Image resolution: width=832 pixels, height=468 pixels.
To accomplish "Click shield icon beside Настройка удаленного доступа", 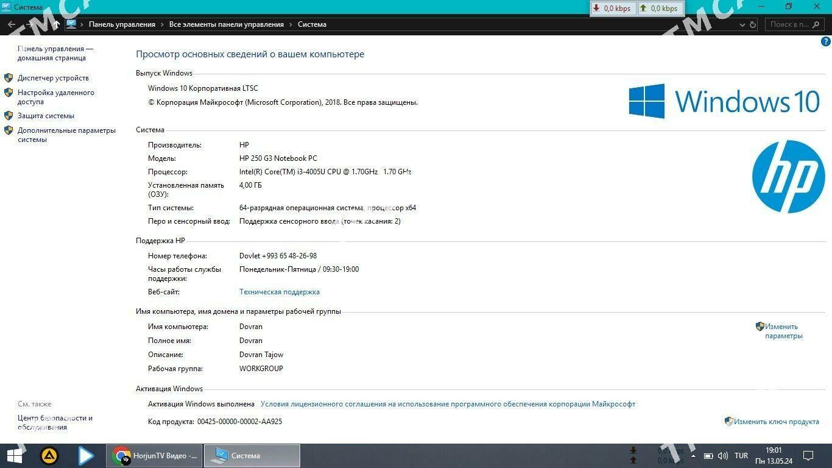I will pyautogui.click(x=9, y=93).
